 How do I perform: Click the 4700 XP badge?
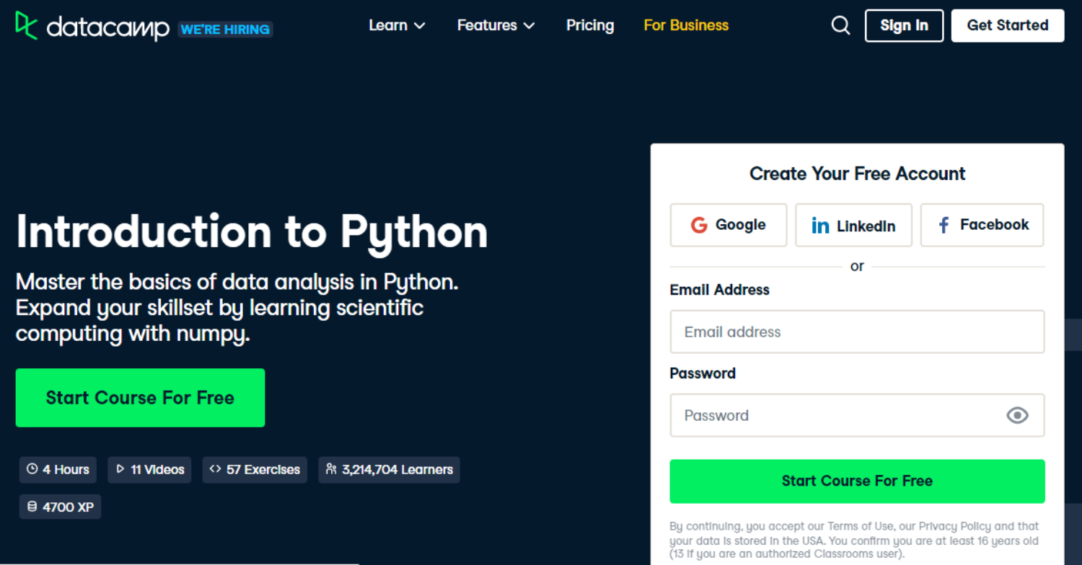coord(61,507)
